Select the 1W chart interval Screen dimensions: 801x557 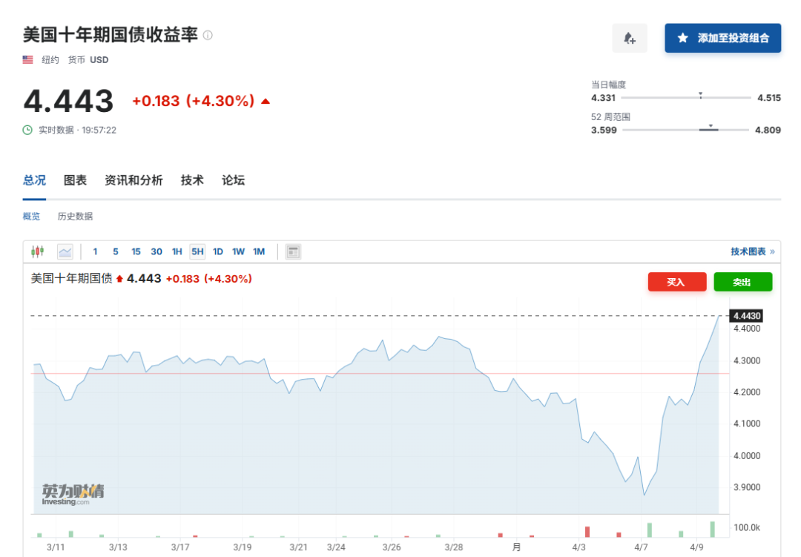(238, 251)
